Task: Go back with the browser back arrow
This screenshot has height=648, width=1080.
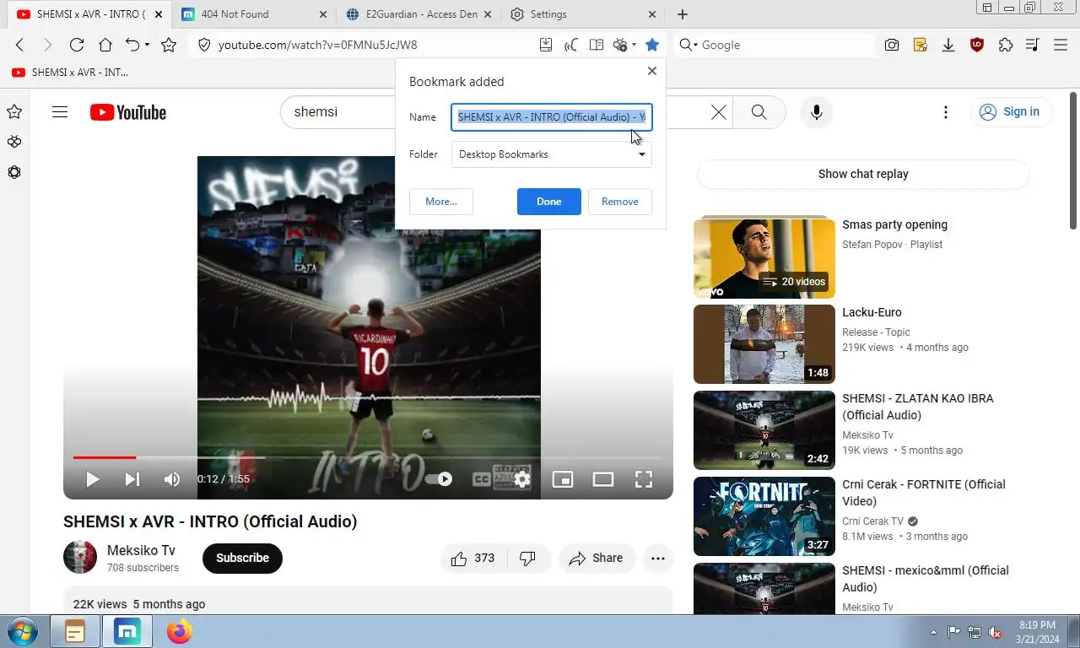Action: click(19, 46)
